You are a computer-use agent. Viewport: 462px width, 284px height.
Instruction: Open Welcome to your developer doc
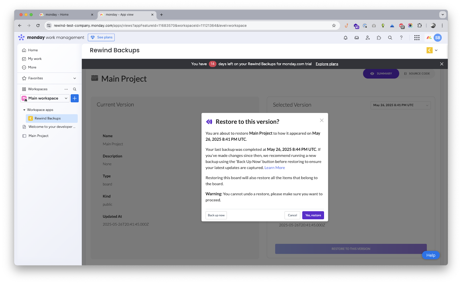[49, 127]
